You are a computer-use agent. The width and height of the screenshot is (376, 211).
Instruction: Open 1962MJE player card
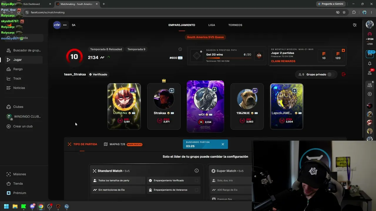[247, 106]
